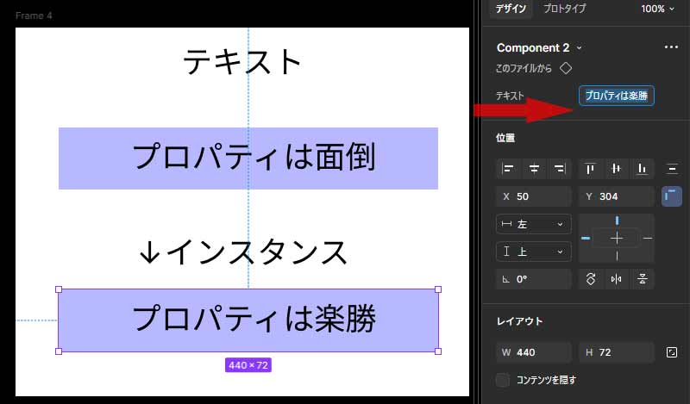Toggle the resize-to-fit icon next to height

[672, 352]
